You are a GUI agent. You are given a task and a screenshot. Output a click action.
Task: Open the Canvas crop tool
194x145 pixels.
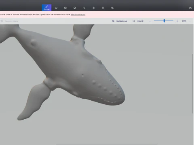(x=103, y=8)
